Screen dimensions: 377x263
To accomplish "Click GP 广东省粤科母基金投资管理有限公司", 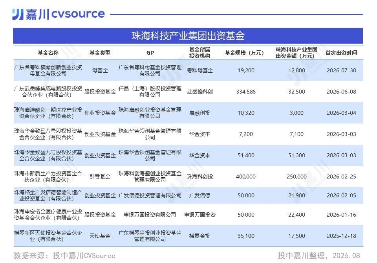I will pos(150,70).
